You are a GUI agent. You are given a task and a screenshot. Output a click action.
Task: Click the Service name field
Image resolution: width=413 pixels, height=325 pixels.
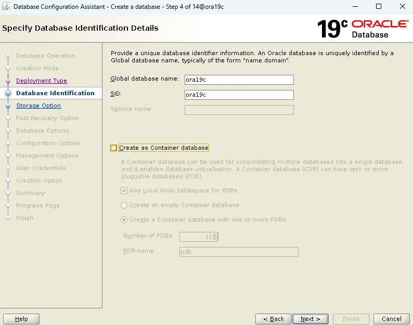239,110
